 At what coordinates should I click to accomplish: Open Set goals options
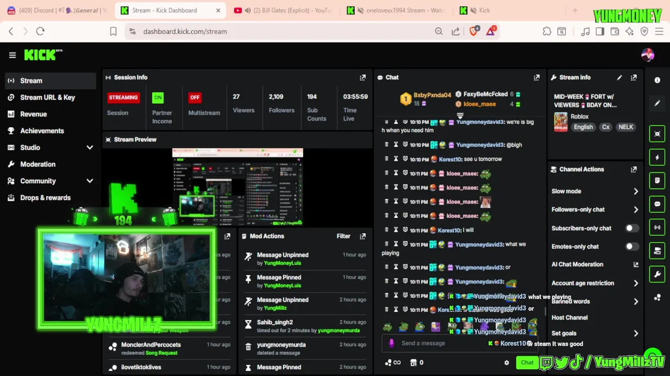tap(595, 333)
